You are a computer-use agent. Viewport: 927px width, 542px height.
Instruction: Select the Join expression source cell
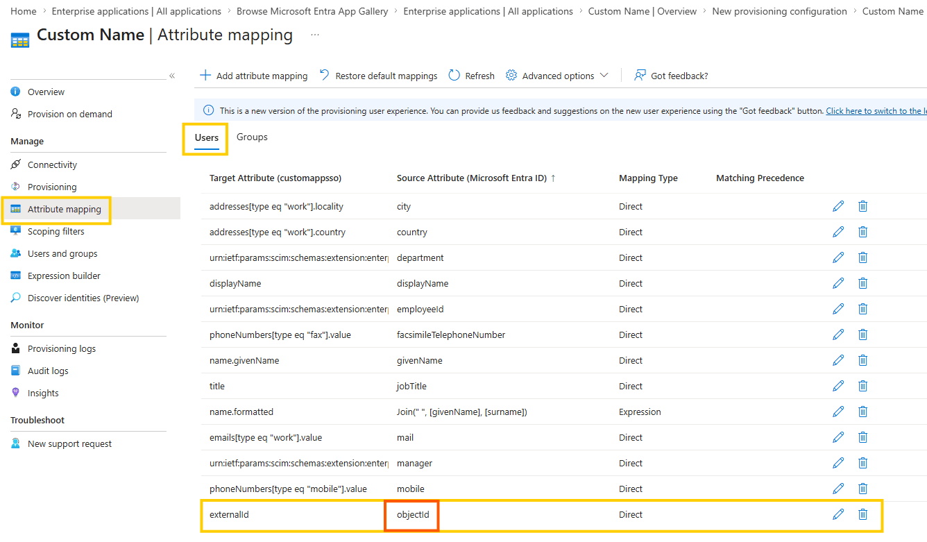click(462, 412)
